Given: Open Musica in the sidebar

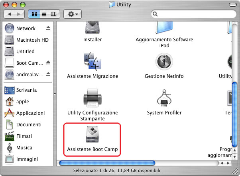Looking at the screenshot, I should click(19, 147).
